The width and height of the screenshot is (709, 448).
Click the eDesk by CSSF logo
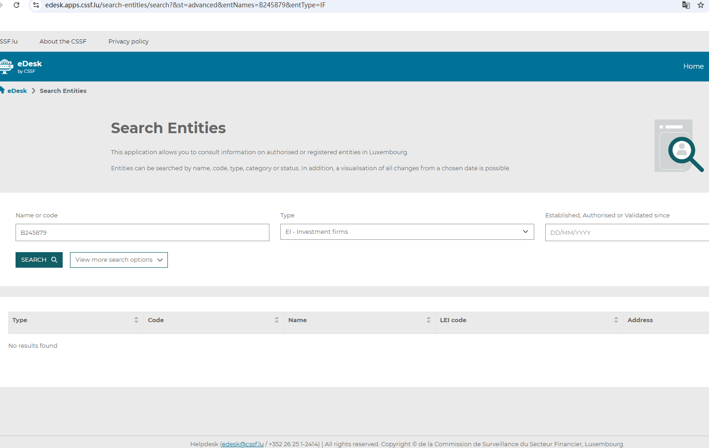pos(21,66)
